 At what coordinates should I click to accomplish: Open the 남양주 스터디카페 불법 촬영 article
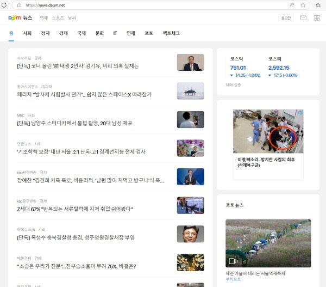74,123
